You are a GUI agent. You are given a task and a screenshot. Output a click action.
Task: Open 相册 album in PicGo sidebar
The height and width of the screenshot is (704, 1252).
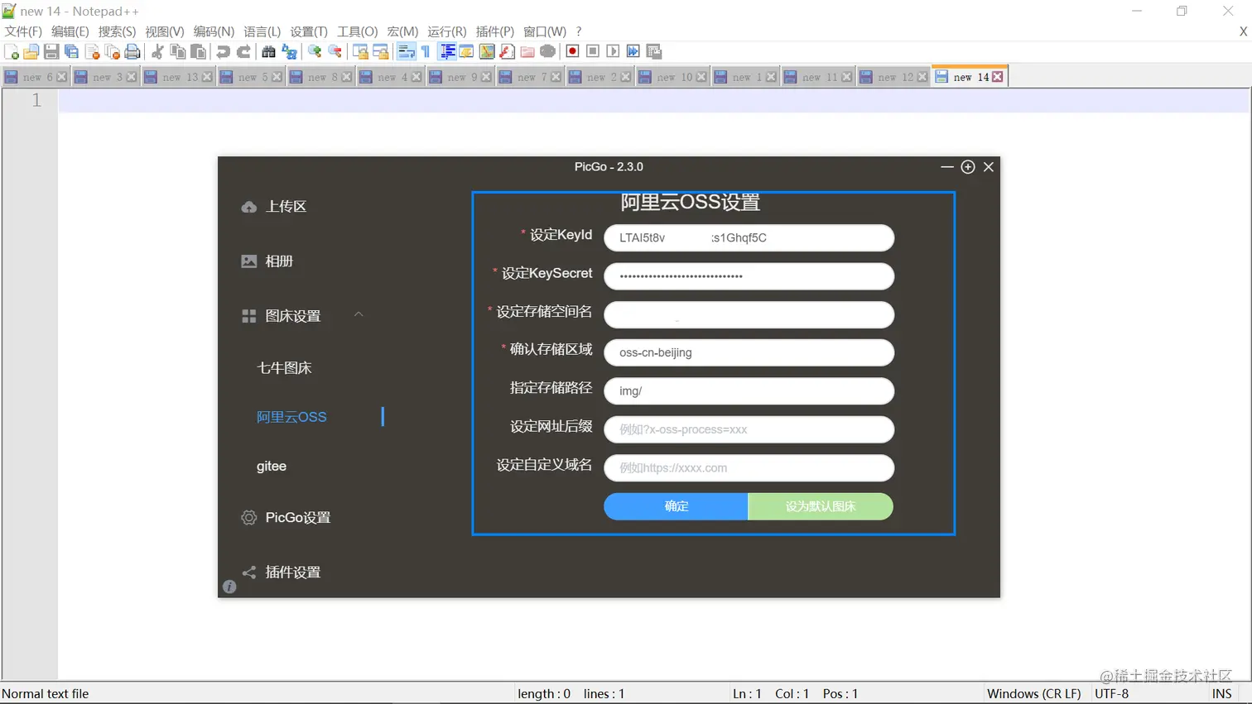pyautogui.click(x=267, y=261)
